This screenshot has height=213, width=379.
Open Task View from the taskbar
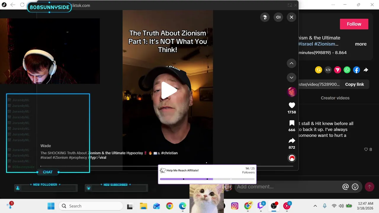coord(130,206)
